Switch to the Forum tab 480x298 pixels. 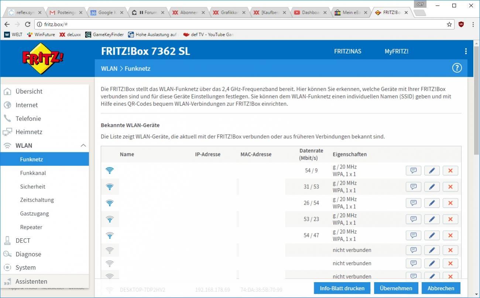[148, 12]
